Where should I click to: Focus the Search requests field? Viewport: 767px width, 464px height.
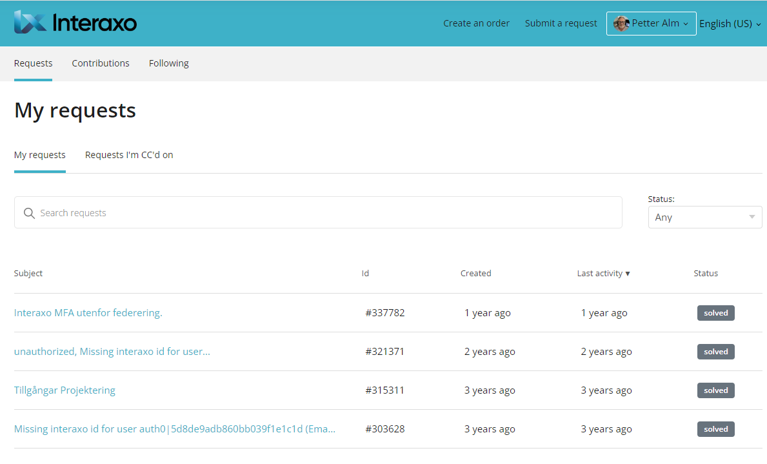318,212
